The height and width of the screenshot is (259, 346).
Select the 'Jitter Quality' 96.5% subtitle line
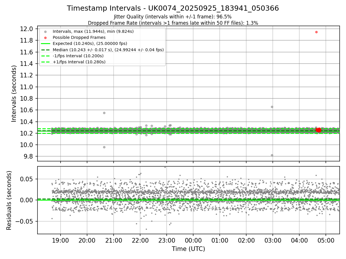point(173,17)
